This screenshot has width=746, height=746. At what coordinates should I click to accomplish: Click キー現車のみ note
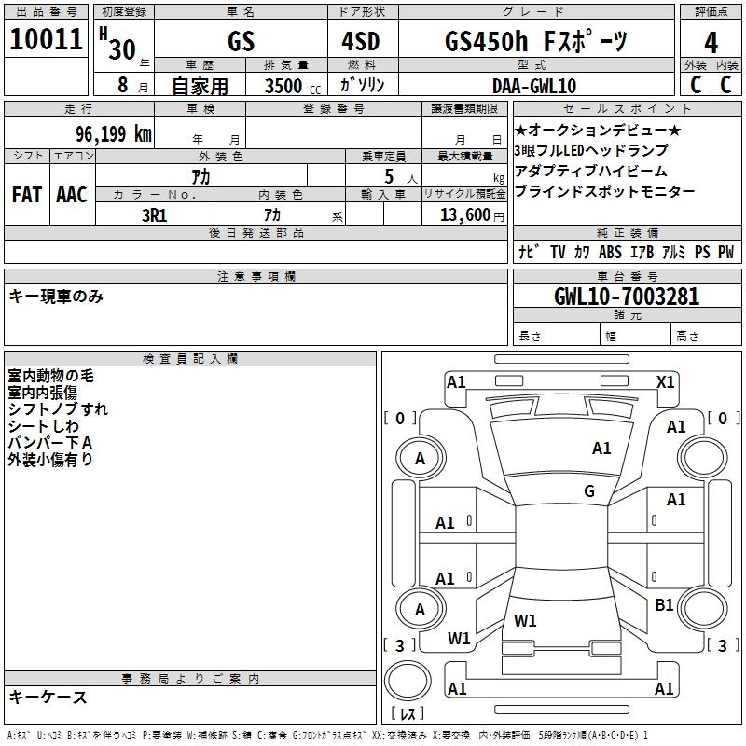pyautogui.click(x=56, y=297)
